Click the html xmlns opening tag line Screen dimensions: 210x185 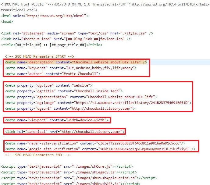click(44, 16)
